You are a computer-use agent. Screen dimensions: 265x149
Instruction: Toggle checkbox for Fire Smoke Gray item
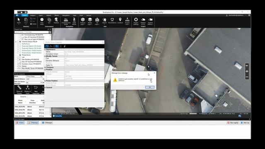tap(20, 35)
